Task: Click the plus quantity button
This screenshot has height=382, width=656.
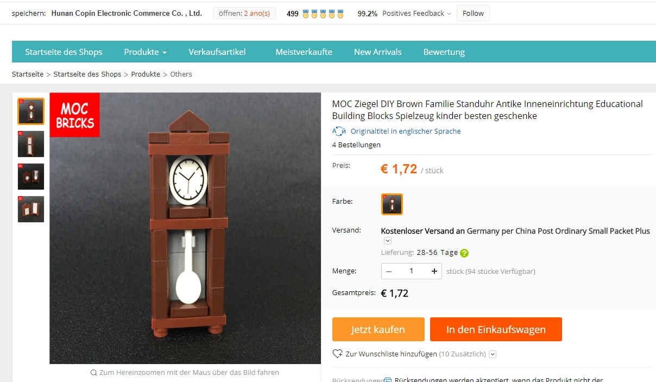Action: (x=434, y=271)
